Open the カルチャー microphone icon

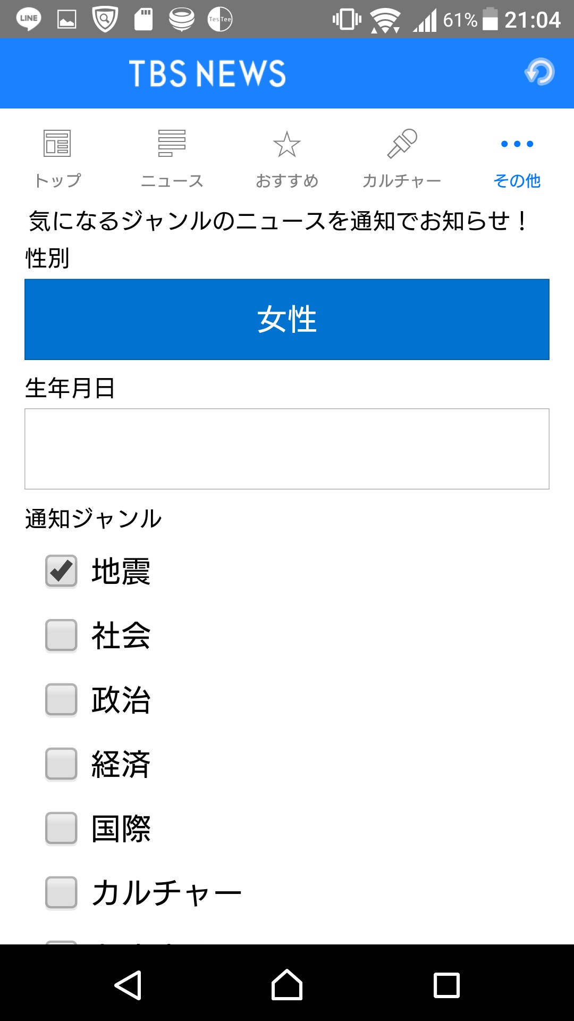402,144
